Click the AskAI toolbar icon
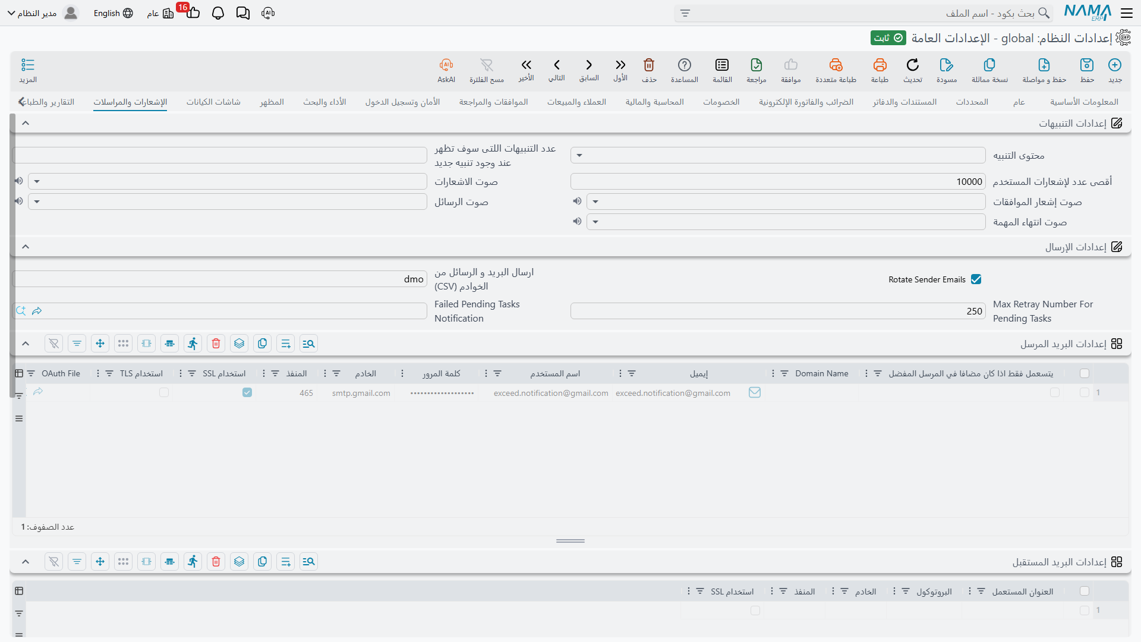 point(446,65)
